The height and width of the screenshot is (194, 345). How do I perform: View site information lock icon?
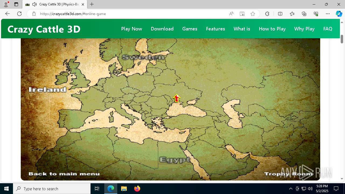(x=34, y=14)
